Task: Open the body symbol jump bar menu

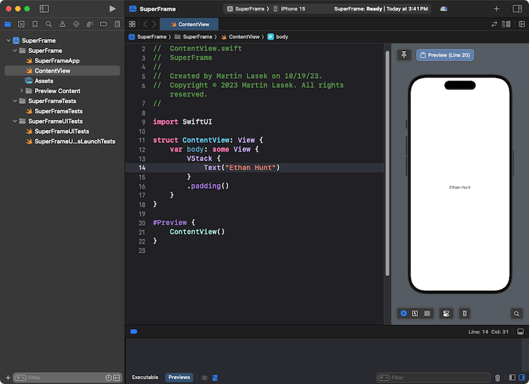Action: pos(278,37)
